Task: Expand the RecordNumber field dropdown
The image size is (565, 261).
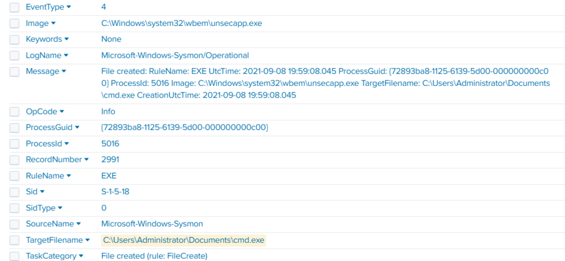Action: [x=87, y=160]
